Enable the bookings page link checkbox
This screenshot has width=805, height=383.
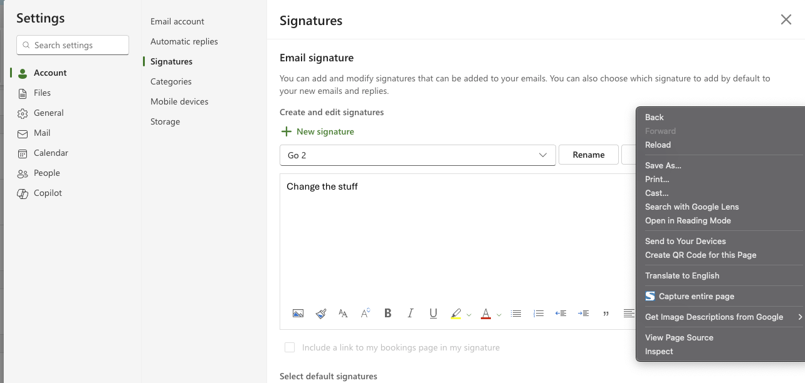(x=290, y=347)
